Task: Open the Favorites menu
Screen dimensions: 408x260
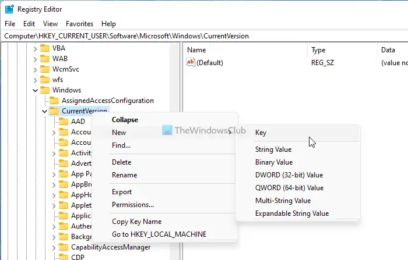Action: coord(79,24)
